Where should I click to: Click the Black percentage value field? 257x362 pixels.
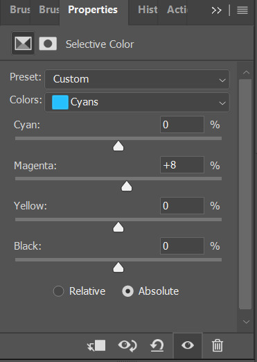pos(182,245)
